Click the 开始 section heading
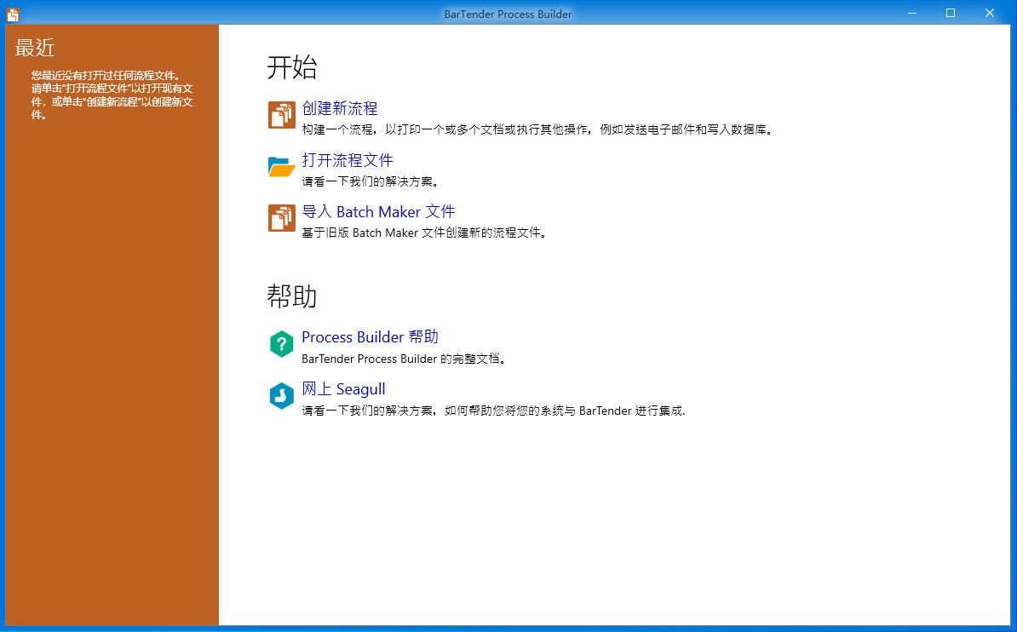 (x=292, y=68)
